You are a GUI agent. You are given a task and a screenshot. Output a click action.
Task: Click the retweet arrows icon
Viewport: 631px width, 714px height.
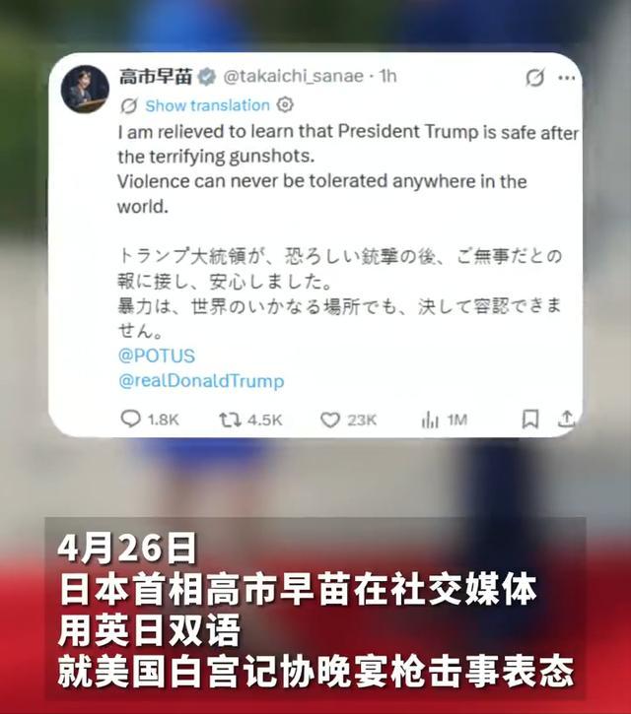(231, 420)
